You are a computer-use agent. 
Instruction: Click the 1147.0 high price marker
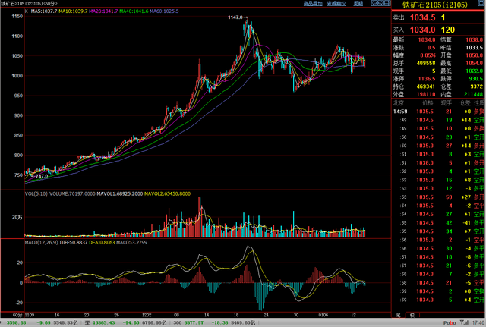(x=235, y=17)
